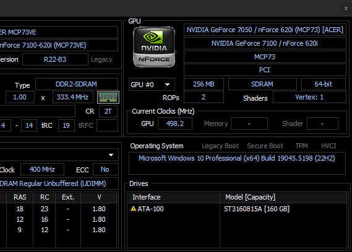Click the 64-bit bus width field

(324, 84)
